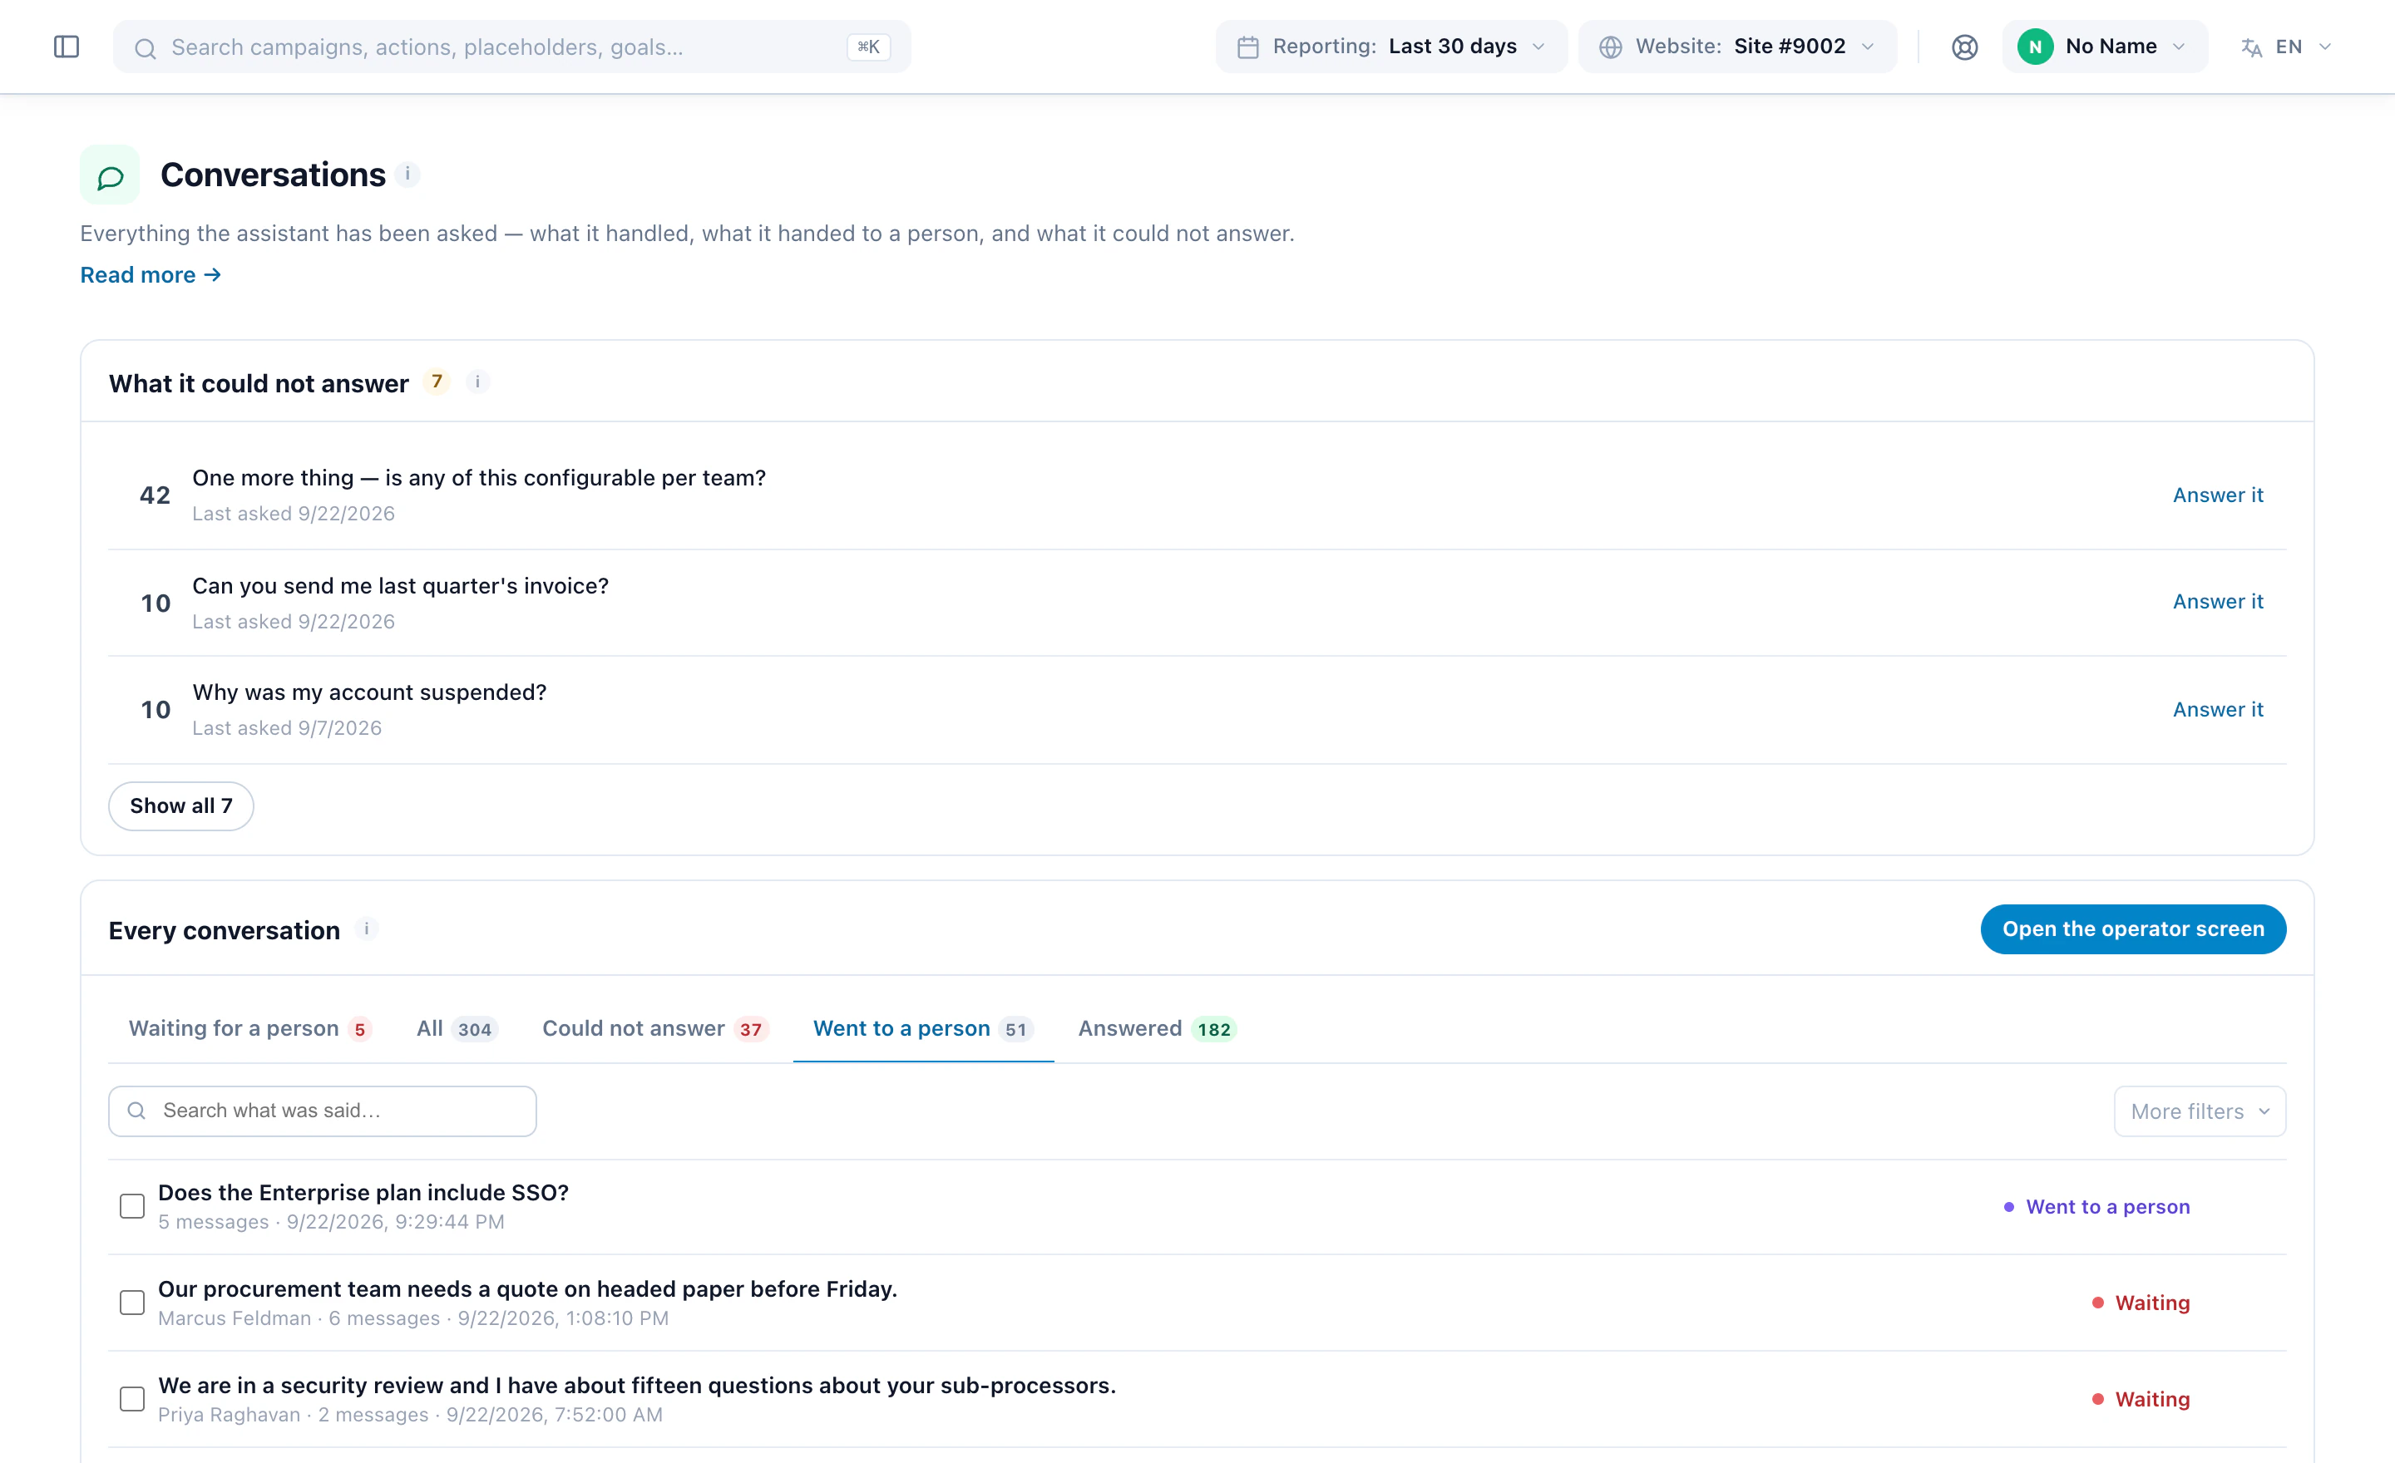Check the procurement team quote conversation
This screenshot has width=2395, height=1463.
(x=132, y=1302)
